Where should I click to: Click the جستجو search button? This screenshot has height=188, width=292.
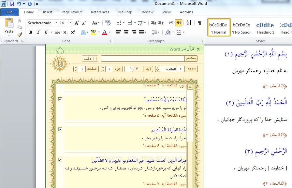pos(191,58)
